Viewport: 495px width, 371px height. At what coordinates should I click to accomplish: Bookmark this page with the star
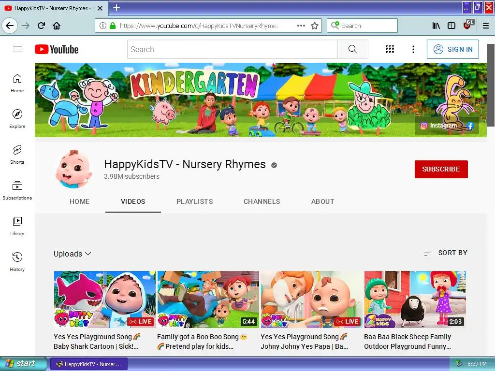(x=315, y=26)
